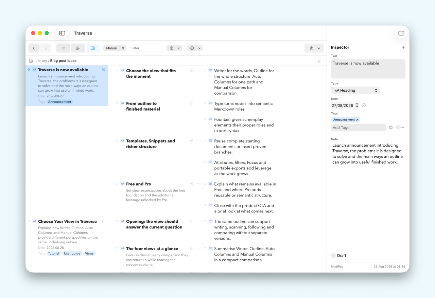Open the Manual columns mode dropdown
Viewport: 435px width, 298px height.
click(115, 48)
